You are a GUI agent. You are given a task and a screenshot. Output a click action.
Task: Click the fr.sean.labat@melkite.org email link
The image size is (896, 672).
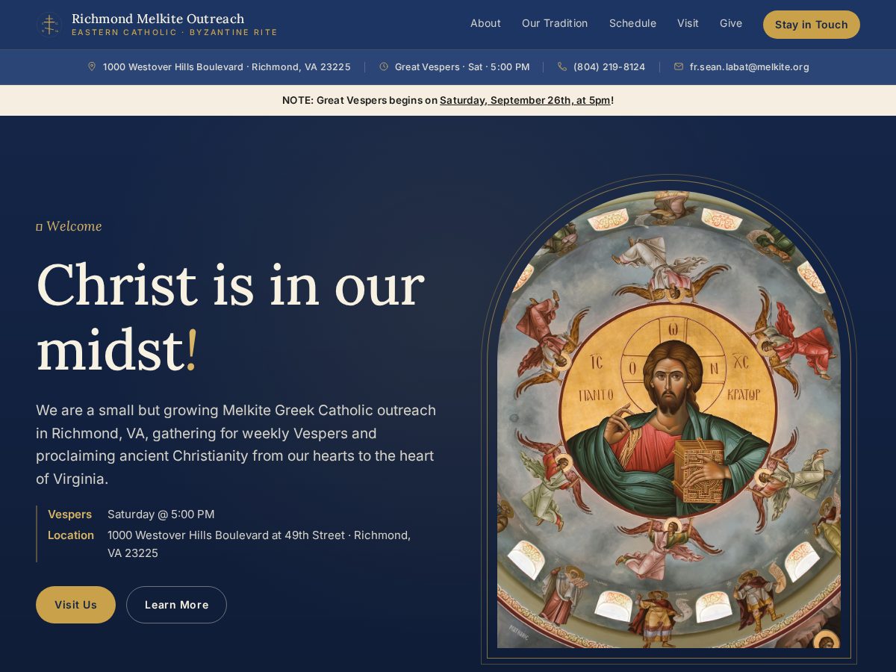749,66
